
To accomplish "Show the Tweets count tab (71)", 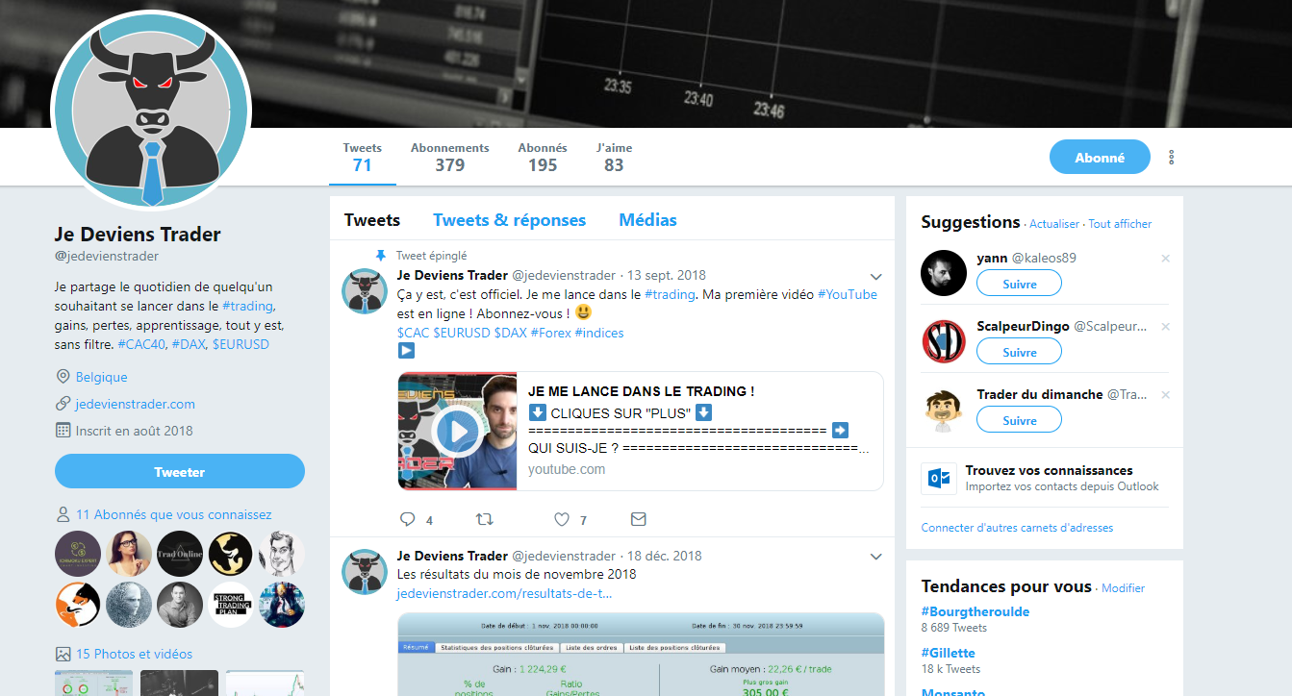I will pyautogui.click(x=363, y=158).
